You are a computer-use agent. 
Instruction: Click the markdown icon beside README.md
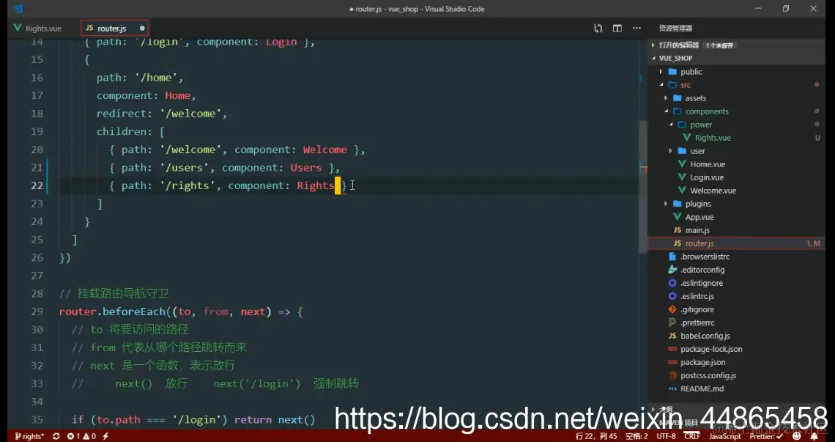(x=672, y=388)
